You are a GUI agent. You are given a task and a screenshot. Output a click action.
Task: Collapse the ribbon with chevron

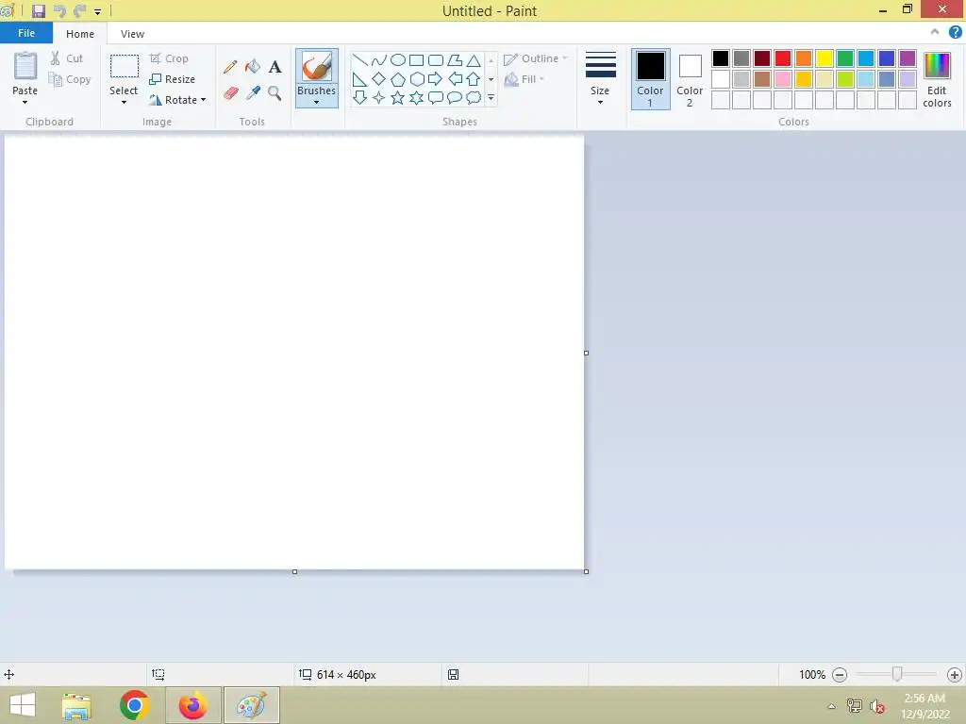tap(935, 32)
